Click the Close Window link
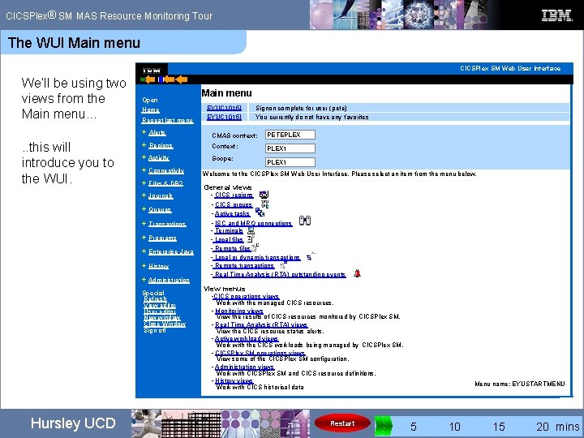The height and width of the screenshot is (438, 584). 165,324
